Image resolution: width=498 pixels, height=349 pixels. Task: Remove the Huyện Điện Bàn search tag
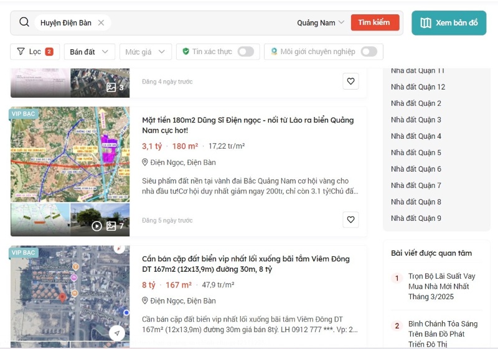pos(101,22)
